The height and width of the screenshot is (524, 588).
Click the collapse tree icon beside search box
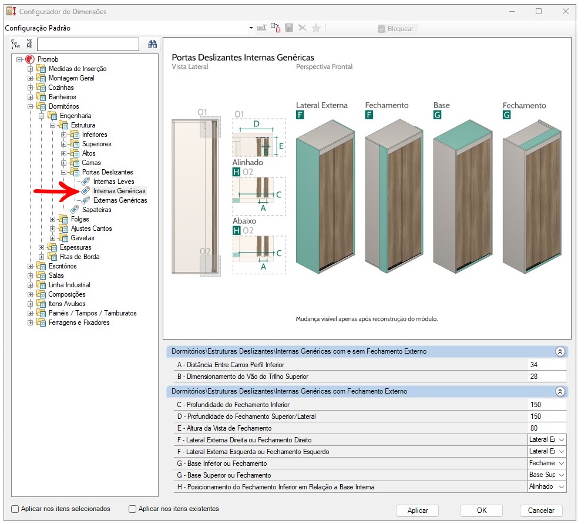pyautogui.click(x=29, y=44)
